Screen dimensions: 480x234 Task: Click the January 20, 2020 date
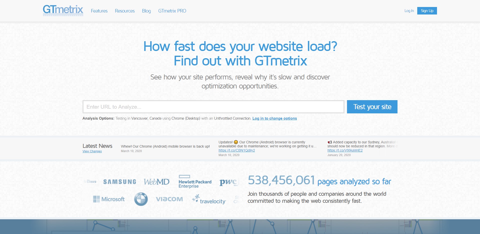[339, 155]
